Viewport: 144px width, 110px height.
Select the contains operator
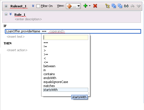[66, 74]
